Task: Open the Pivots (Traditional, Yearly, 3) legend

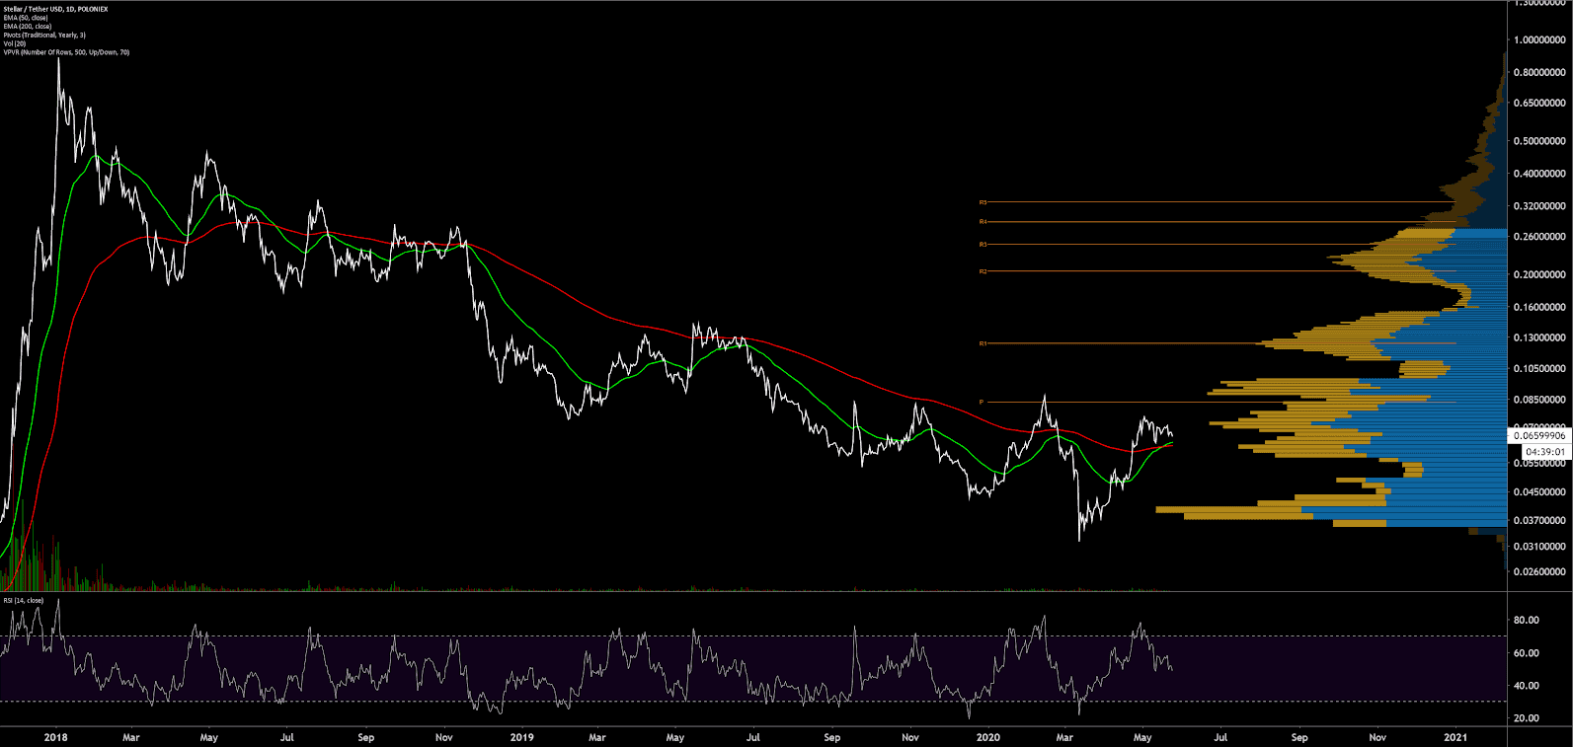Action: 44,36
